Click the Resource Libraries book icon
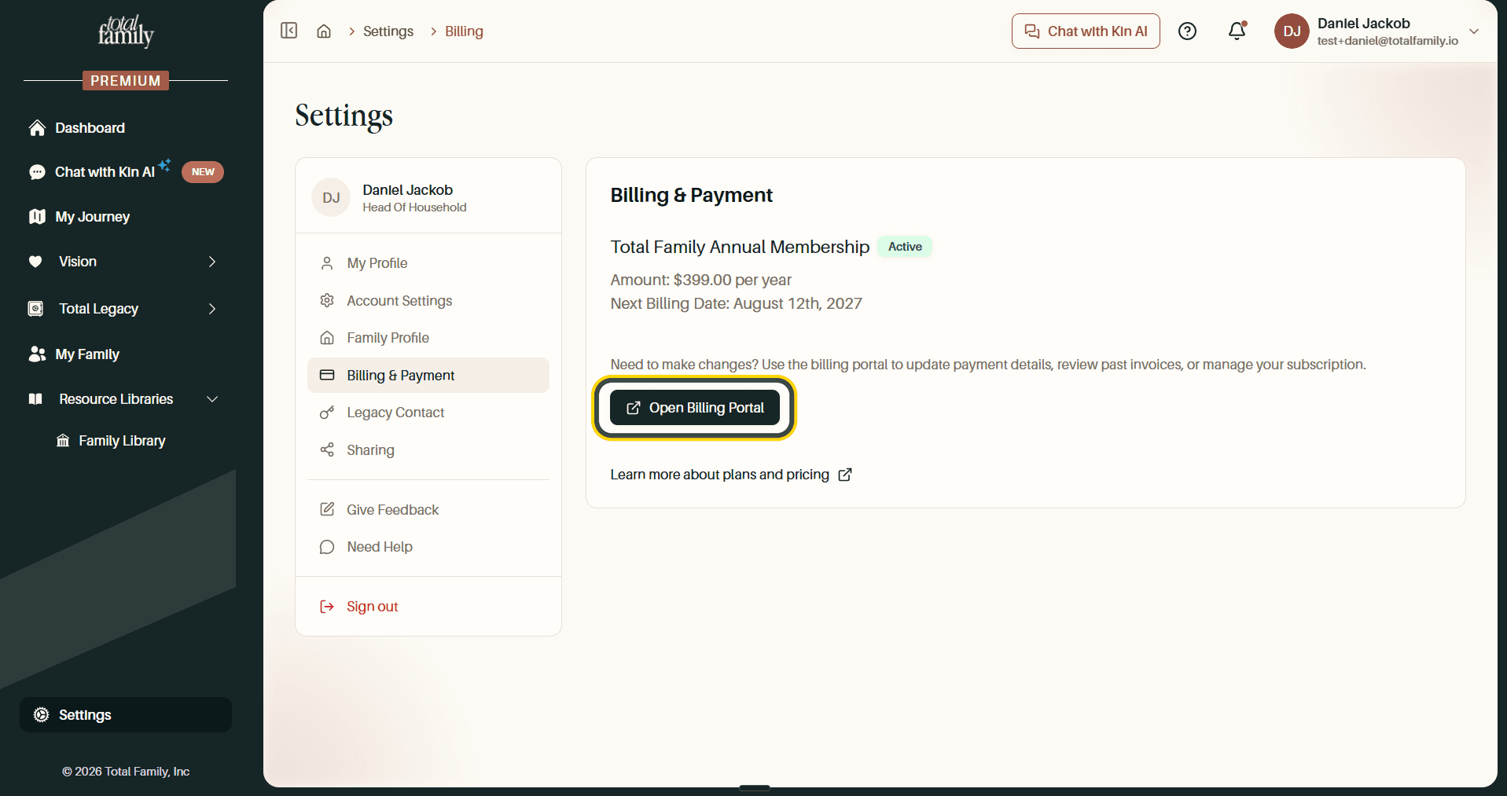1507x796 pixels. coord(35,399)
